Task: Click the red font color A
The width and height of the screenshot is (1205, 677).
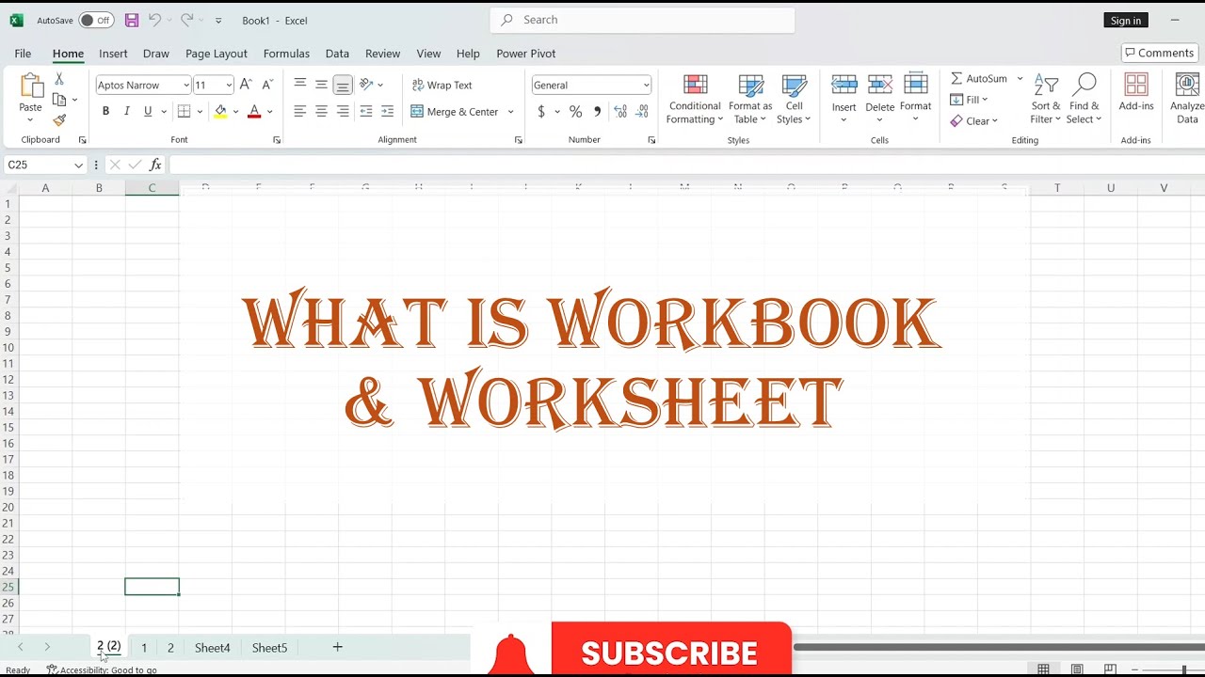Action: tap(254, 111)
